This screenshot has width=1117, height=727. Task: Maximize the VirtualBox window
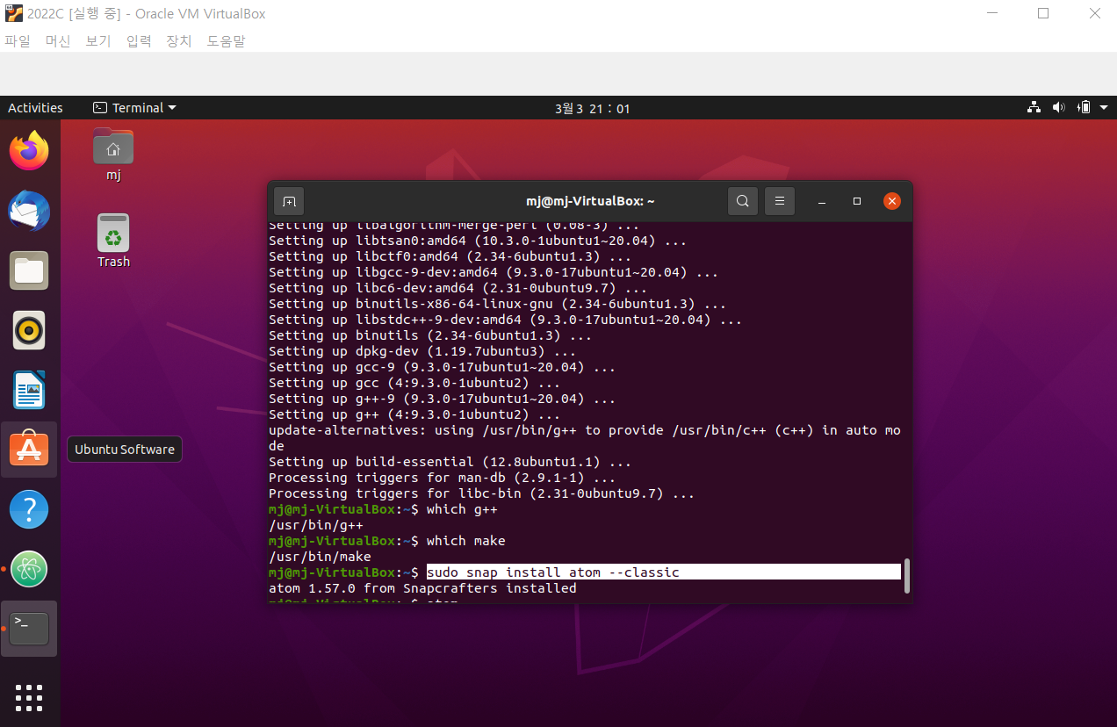coord(1043,13)
